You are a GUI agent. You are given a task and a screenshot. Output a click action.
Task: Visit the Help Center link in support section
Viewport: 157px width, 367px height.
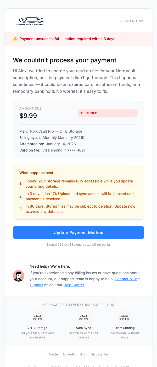click(74, 285)
